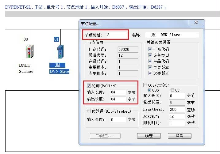Toggle the 主要版本 key parameter checkbox
220x154 pixels.
coord(150,67)
